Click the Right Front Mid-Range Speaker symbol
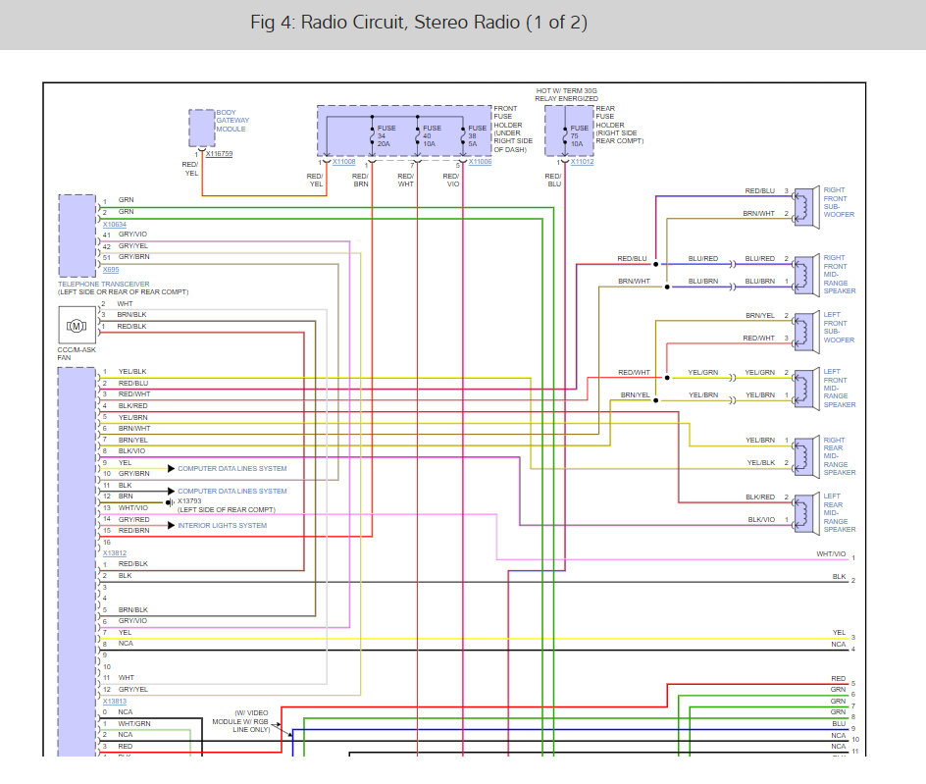 (806, 274)
